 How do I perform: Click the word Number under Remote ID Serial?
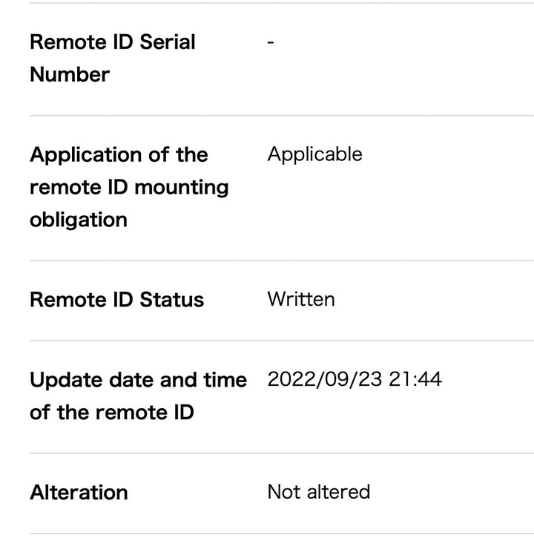(x=70, y=74)
